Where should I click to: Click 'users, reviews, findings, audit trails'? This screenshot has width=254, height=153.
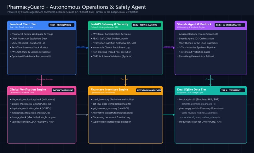199,113
